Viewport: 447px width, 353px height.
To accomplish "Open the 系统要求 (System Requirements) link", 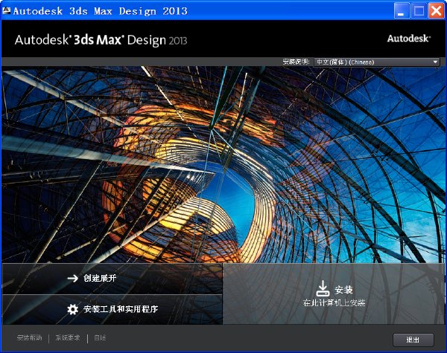I will point(68,338).
